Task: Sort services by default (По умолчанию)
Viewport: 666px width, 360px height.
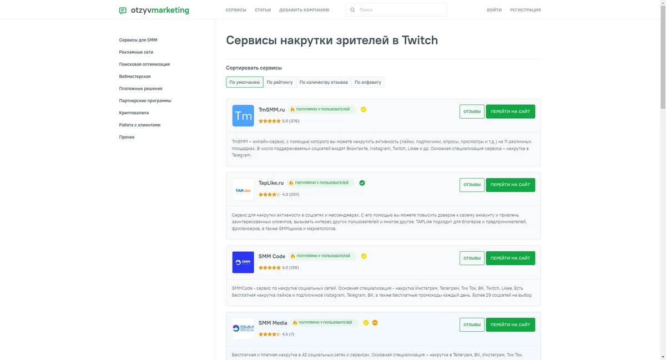Action: pos(245,82)
